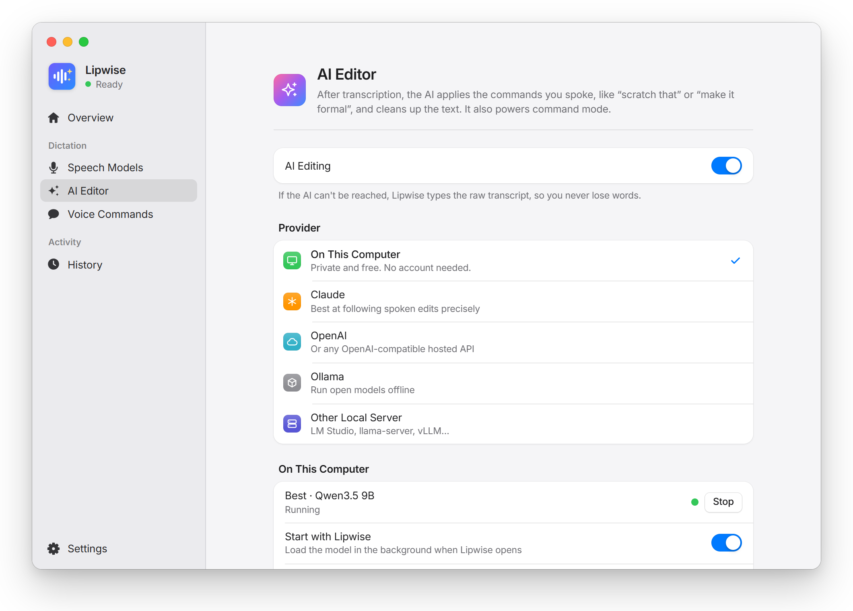The image size is (853, 611).
Task: Click the AI Editor gradient header icon
Action: point(290,90)
